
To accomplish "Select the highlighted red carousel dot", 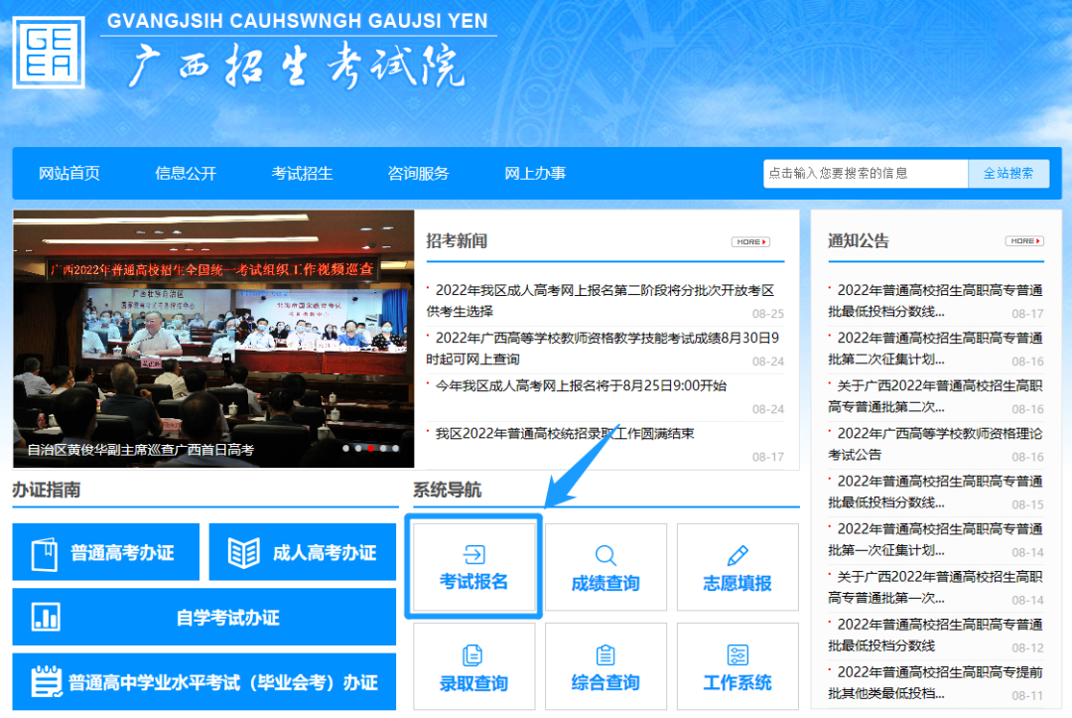I will 370,449.
